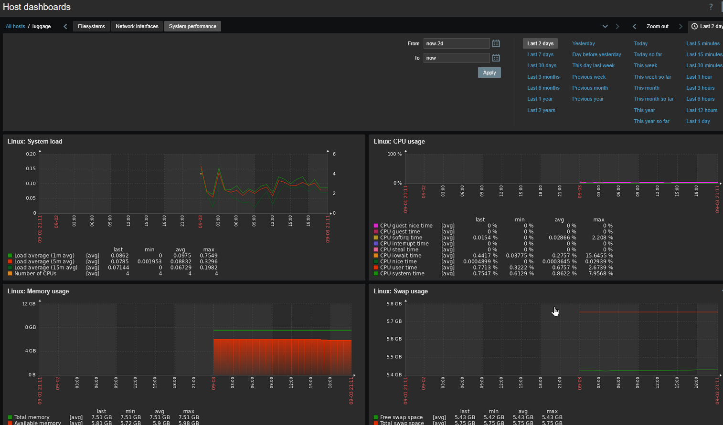Viewport: 723px width, 425px height.
Task: Shift time range forward with the right arrow
Action: [x=680, y=26]
